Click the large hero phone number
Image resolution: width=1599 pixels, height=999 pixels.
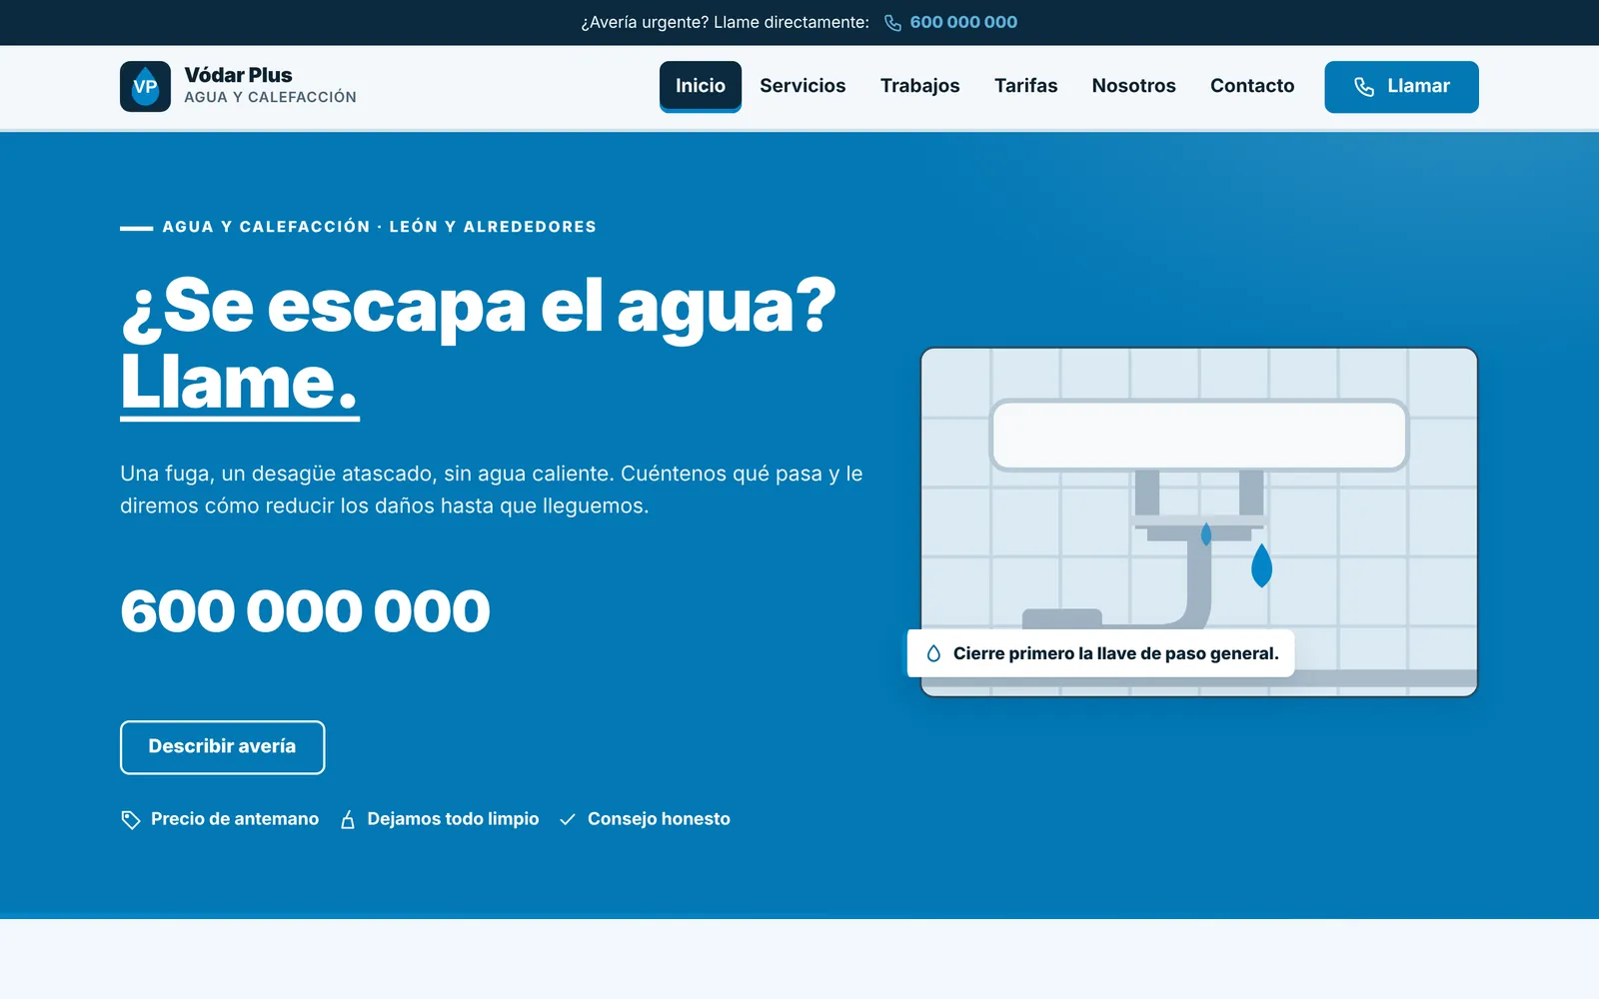(x=305, y=610)
